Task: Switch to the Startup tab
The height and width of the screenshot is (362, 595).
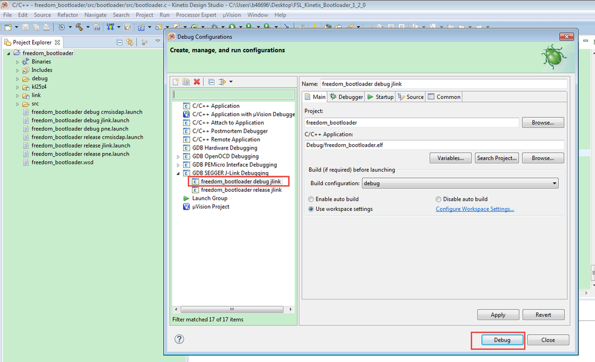Action: point(380,96)
